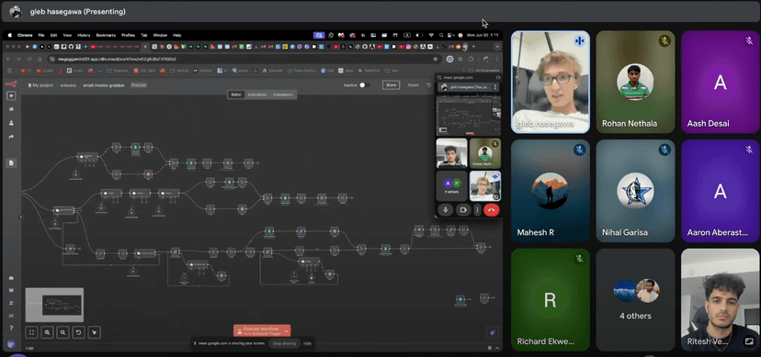
Task: Click the help question mark in sidebar
Action: pos(11,329)
